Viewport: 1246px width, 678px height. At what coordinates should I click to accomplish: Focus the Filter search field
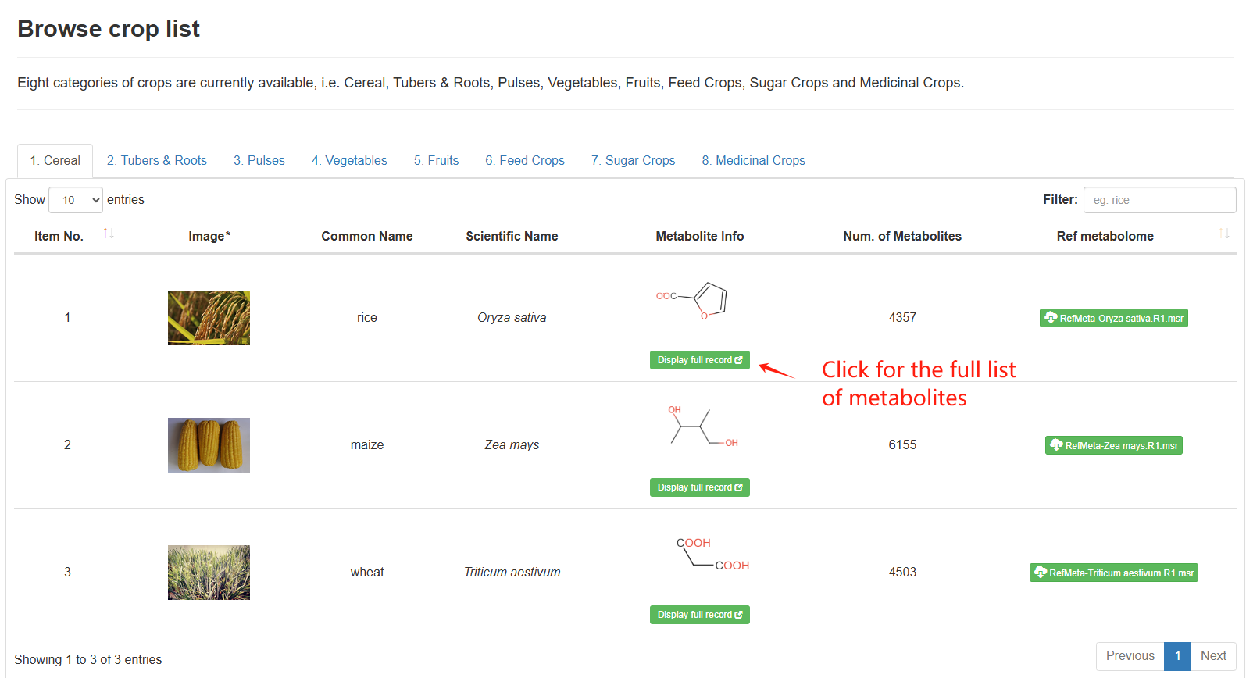tap(1159, 200)
